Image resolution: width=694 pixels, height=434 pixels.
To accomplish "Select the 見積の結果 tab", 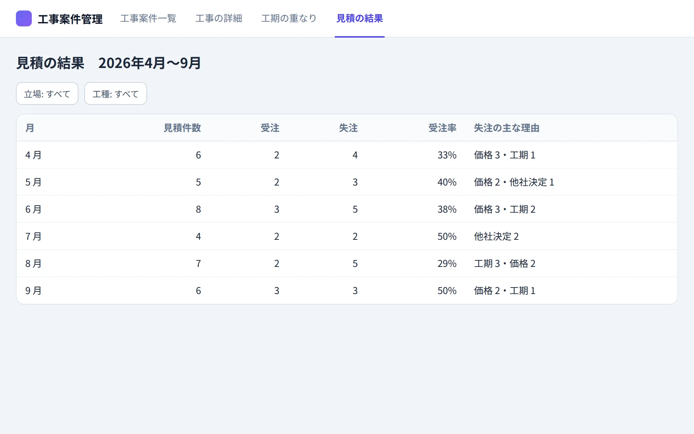I will pyautogui.click(x=360, y=18).
